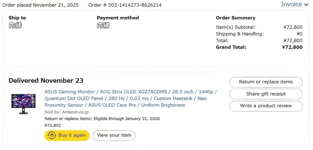Click the order number 503-1414273-8626214
The width and height of the screenshot is (313, 150).
click(133, 5)
